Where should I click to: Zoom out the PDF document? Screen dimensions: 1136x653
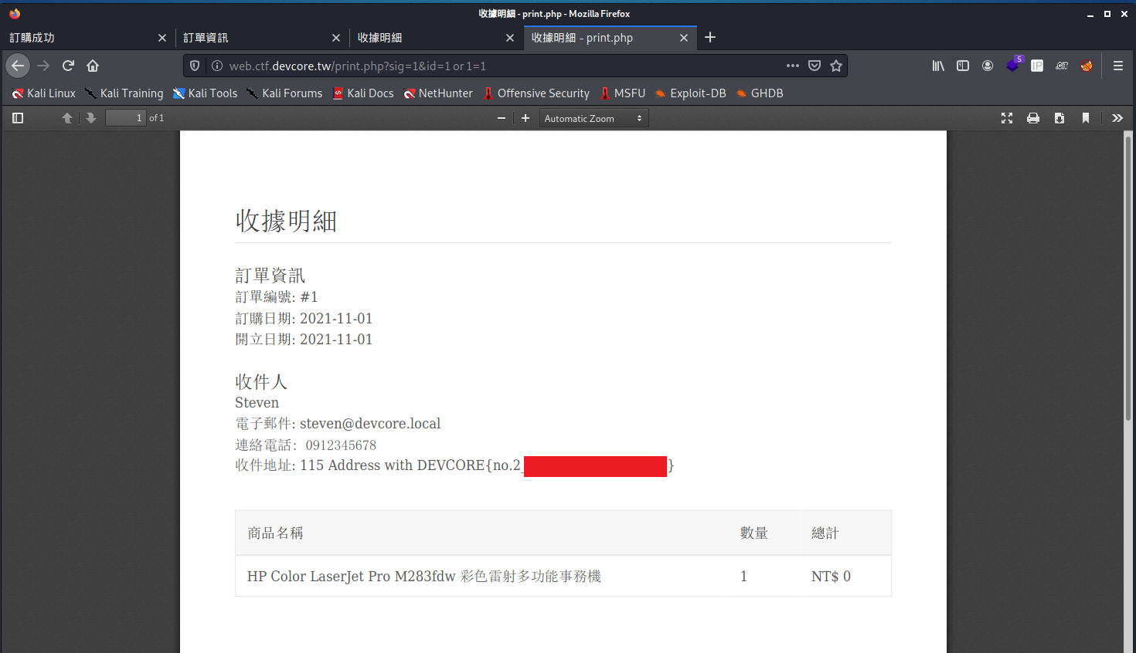click(x=502, y=118)
